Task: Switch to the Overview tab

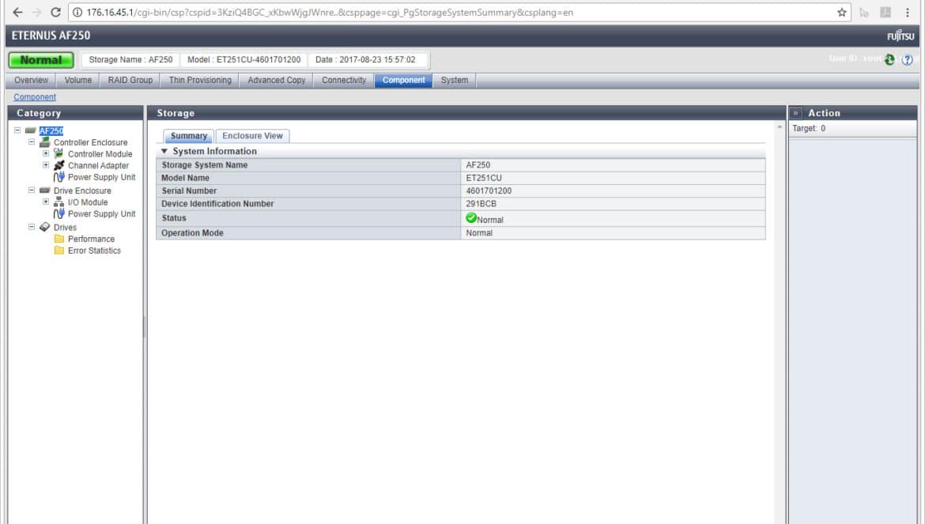Action: 32,80
